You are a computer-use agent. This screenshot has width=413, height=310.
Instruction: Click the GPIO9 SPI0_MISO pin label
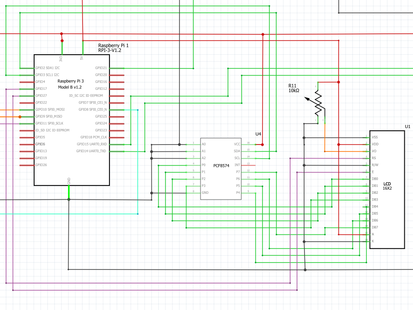tap(49, 116)
